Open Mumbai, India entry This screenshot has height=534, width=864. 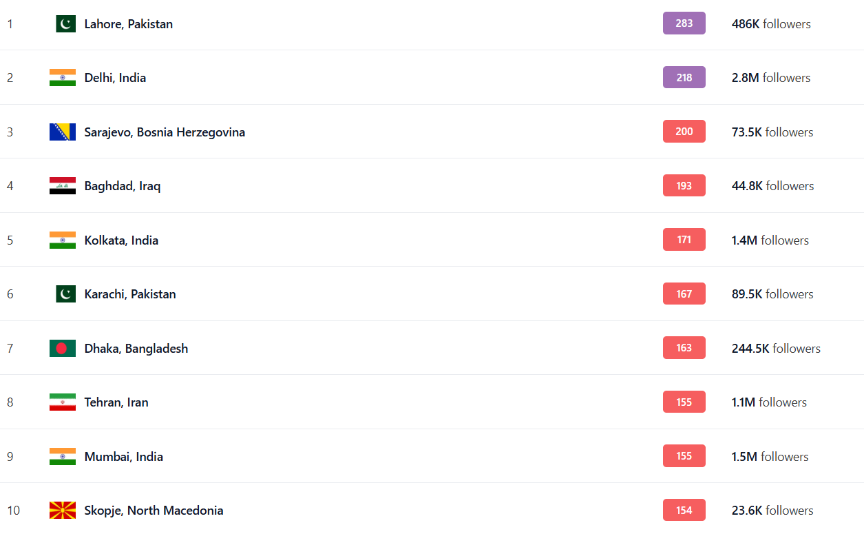click(x=124, y=457)
